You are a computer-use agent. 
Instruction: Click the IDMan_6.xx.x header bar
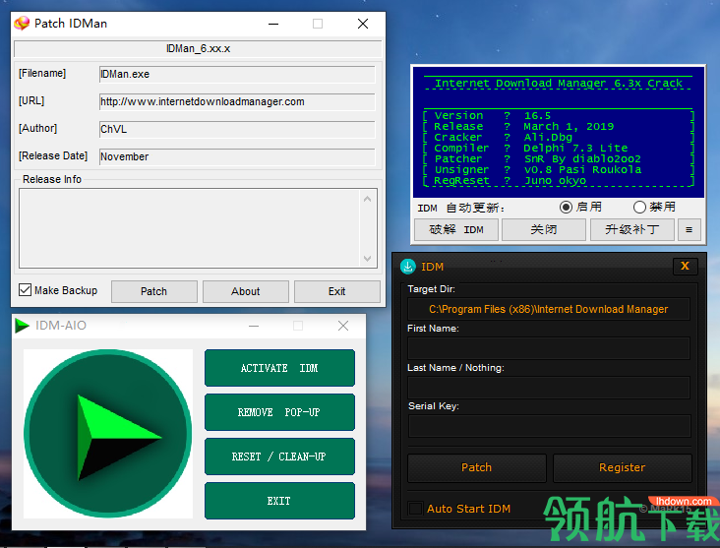click(198, 48)
